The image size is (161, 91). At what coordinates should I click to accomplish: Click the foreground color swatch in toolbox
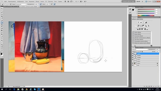click(2, 54)
